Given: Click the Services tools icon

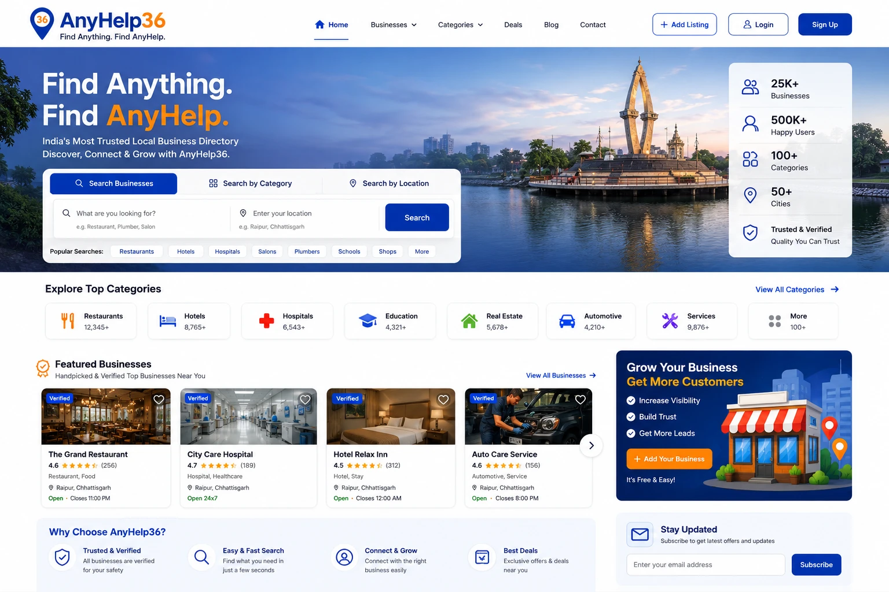Looking at the screenshot, I should point(670,321).
